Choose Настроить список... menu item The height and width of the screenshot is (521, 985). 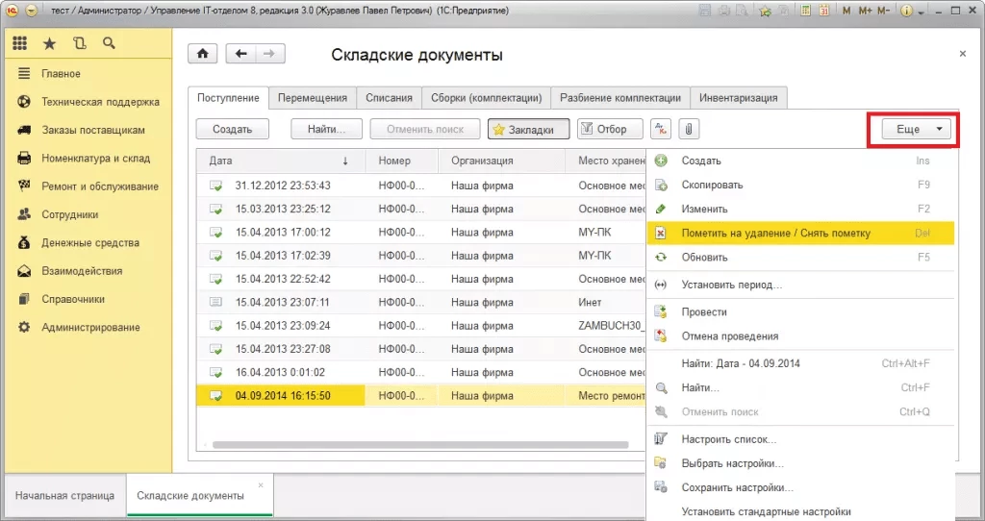pyautogui.click(x=801, y=439)
